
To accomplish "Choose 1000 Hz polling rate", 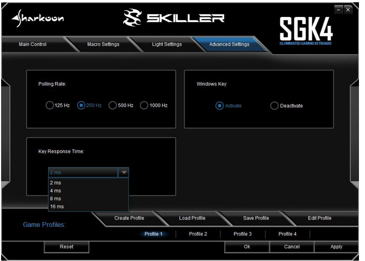I will point(144,105).
